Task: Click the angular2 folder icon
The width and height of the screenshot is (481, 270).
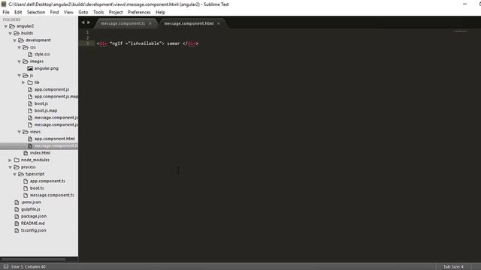Action: pos(12,26)
